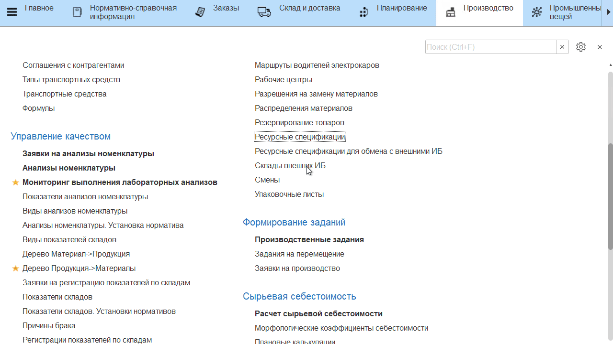This screenshot has width=613, height=344.
Task: Click the truck icon for Склад и доставка
Action: 264,12
